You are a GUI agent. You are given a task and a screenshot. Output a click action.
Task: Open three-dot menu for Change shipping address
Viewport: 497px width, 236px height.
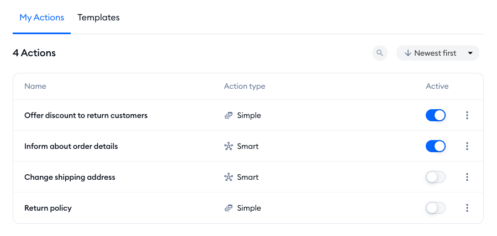467,177
